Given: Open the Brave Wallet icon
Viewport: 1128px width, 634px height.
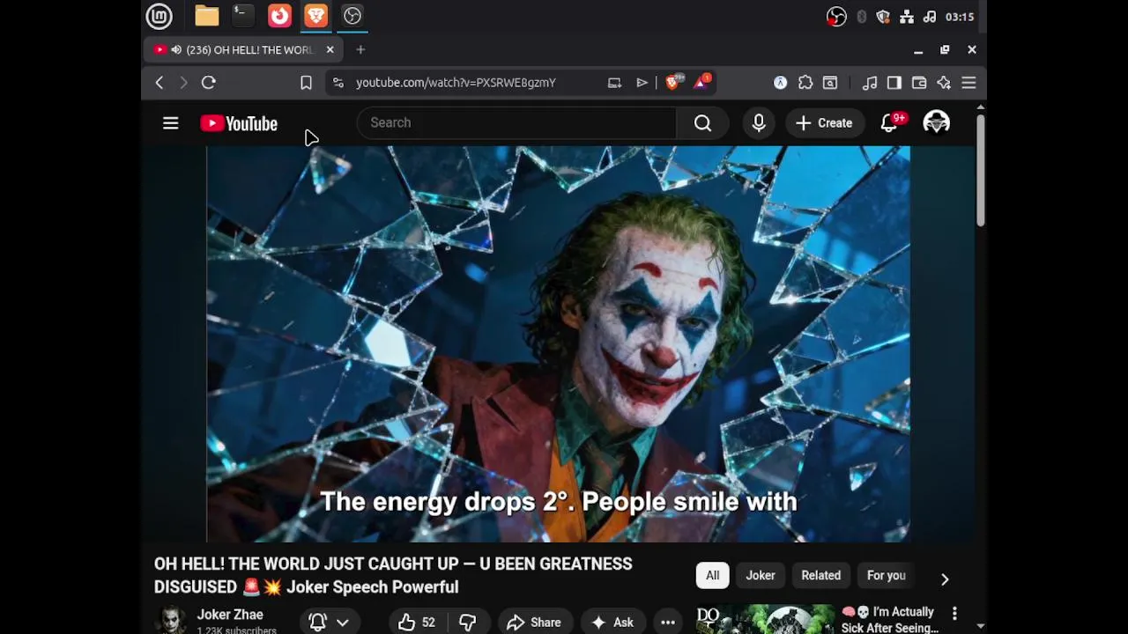Looking at the screenshot, I should pos(919,83).
